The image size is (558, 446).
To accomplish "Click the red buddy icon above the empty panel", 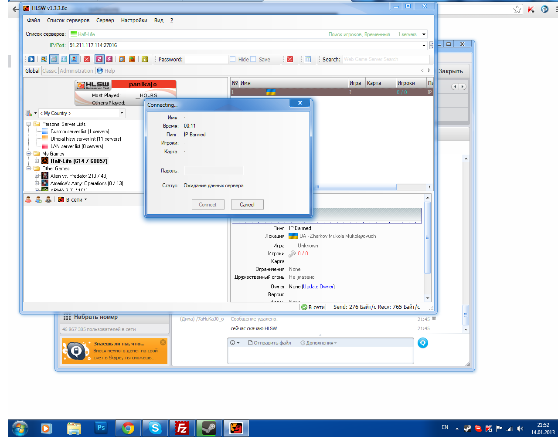I will pyautogui.click(x=28, y=199).
